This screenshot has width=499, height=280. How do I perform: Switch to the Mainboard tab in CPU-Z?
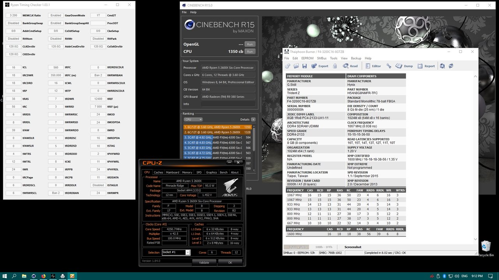pos(172,172)
